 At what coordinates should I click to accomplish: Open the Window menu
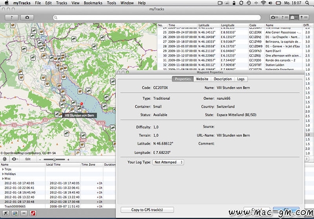pyautogui.click(x=127, y=3)
